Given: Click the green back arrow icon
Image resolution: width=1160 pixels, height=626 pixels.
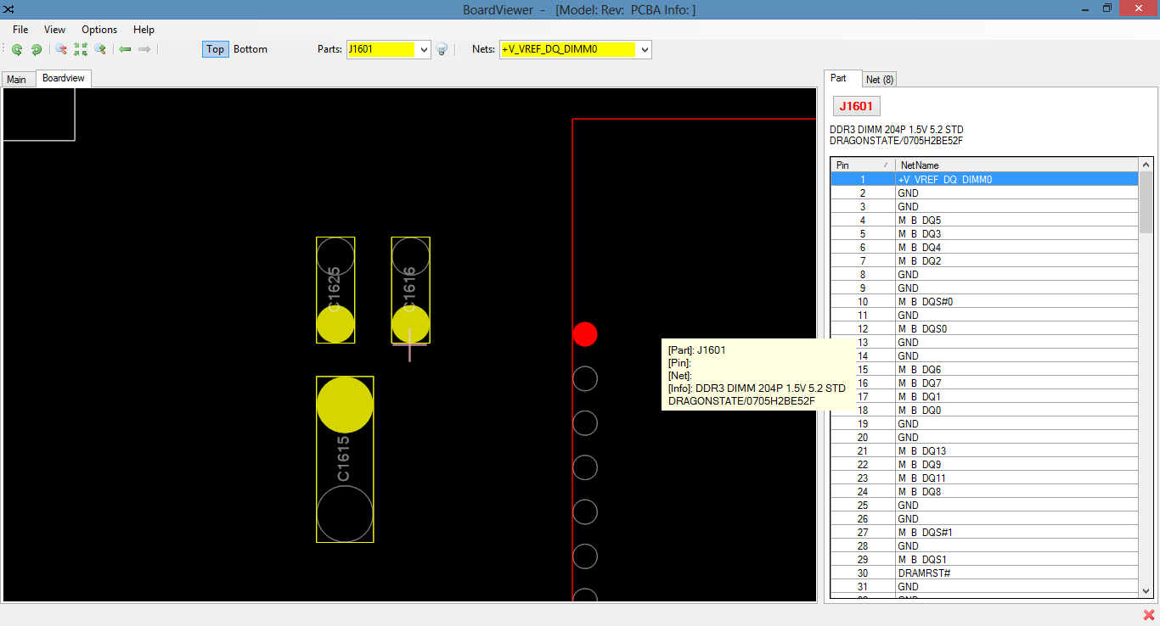Looking at the screenshot, I should coord(125,49).
